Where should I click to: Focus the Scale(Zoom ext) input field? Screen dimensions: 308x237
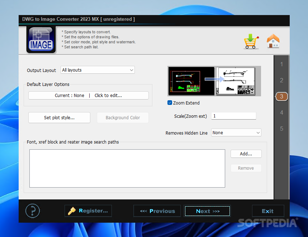234,116
